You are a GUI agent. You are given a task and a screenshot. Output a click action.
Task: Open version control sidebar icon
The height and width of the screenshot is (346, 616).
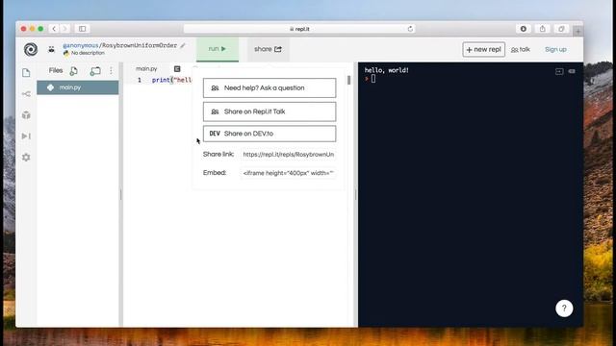[26, 94]
